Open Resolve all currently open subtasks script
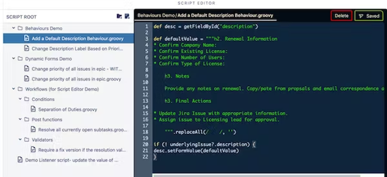Screen dimensions: 387x177 pos(83,130)
